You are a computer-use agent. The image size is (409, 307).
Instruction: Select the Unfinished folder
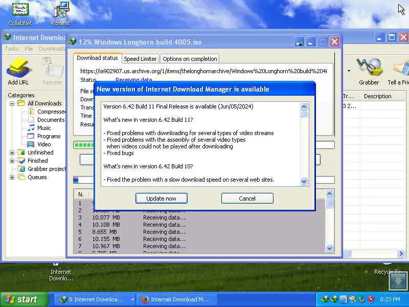[35, 152]
